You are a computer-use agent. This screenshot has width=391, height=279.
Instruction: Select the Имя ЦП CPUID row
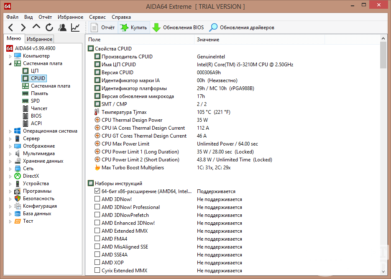pyautogui.click(x=233, y=65)
